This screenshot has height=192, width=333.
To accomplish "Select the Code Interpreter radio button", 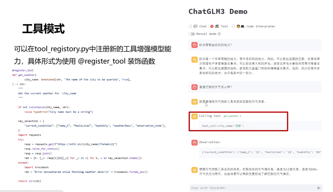I will pos(233,26).
